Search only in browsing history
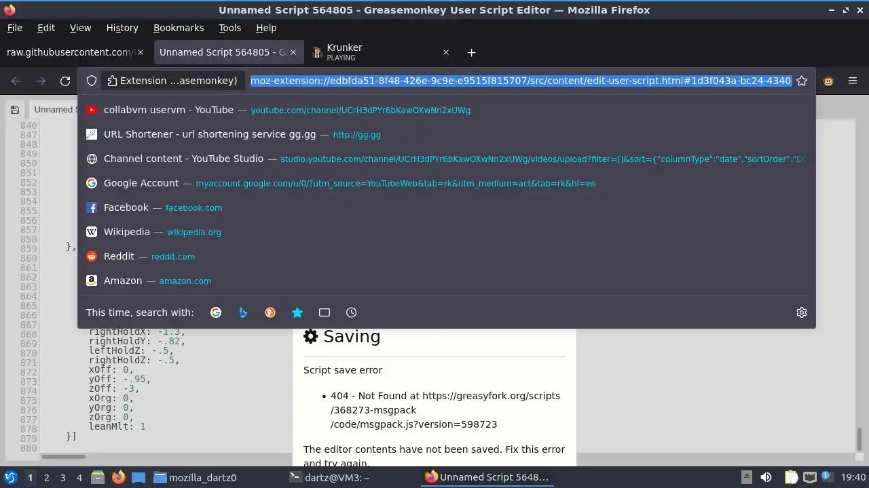This screenshot has height=488, width=869. click(352, 312)
